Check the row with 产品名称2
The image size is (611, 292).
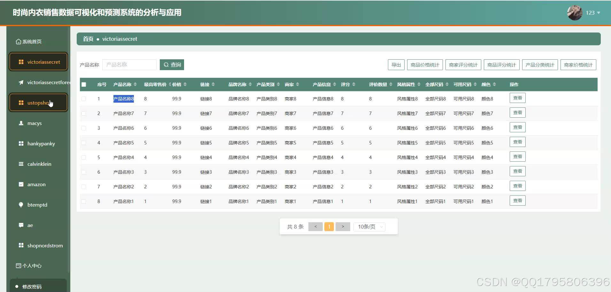84,187
